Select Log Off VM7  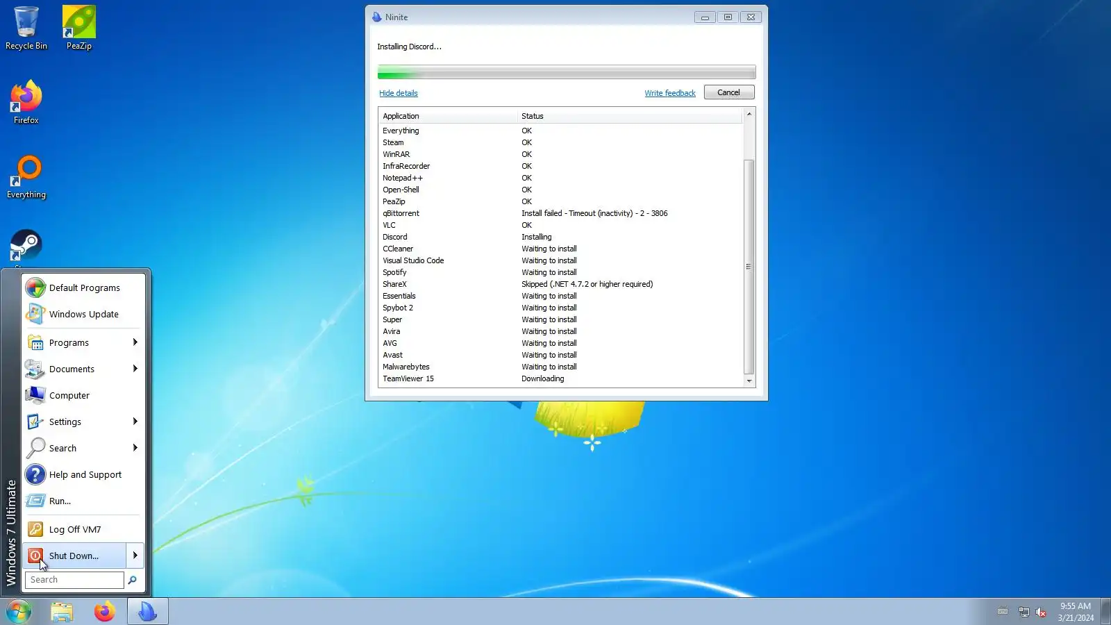[83, 529]
